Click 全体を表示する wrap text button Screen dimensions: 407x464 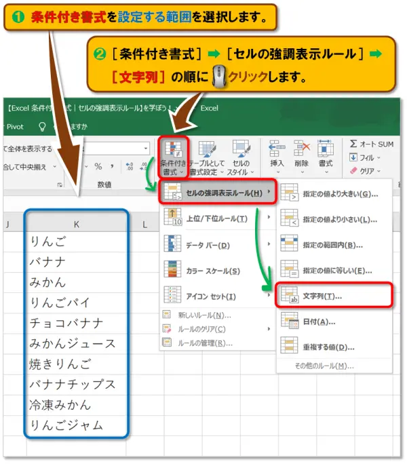[28, 149]
